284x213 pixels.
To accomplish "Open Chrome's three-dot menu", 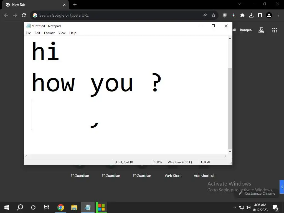I will (278, 16).
